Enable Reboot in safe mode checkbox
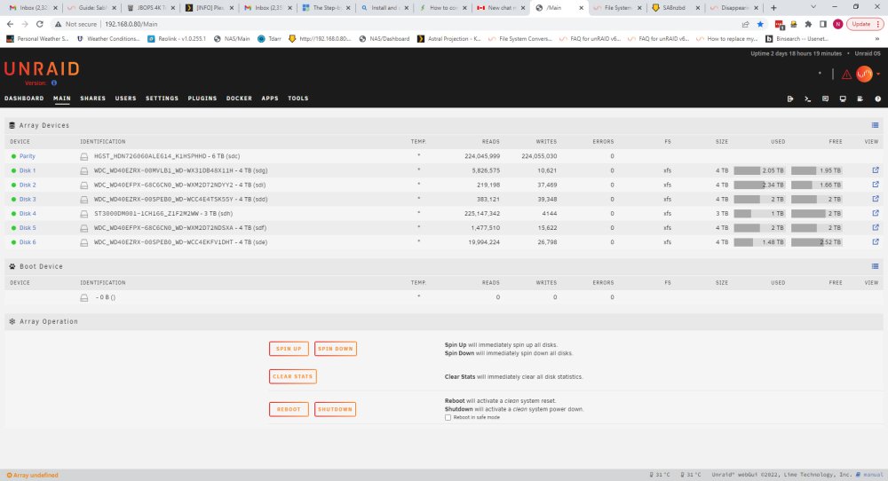The height and width of the screenshot is (481, 888). coord(448,418)
